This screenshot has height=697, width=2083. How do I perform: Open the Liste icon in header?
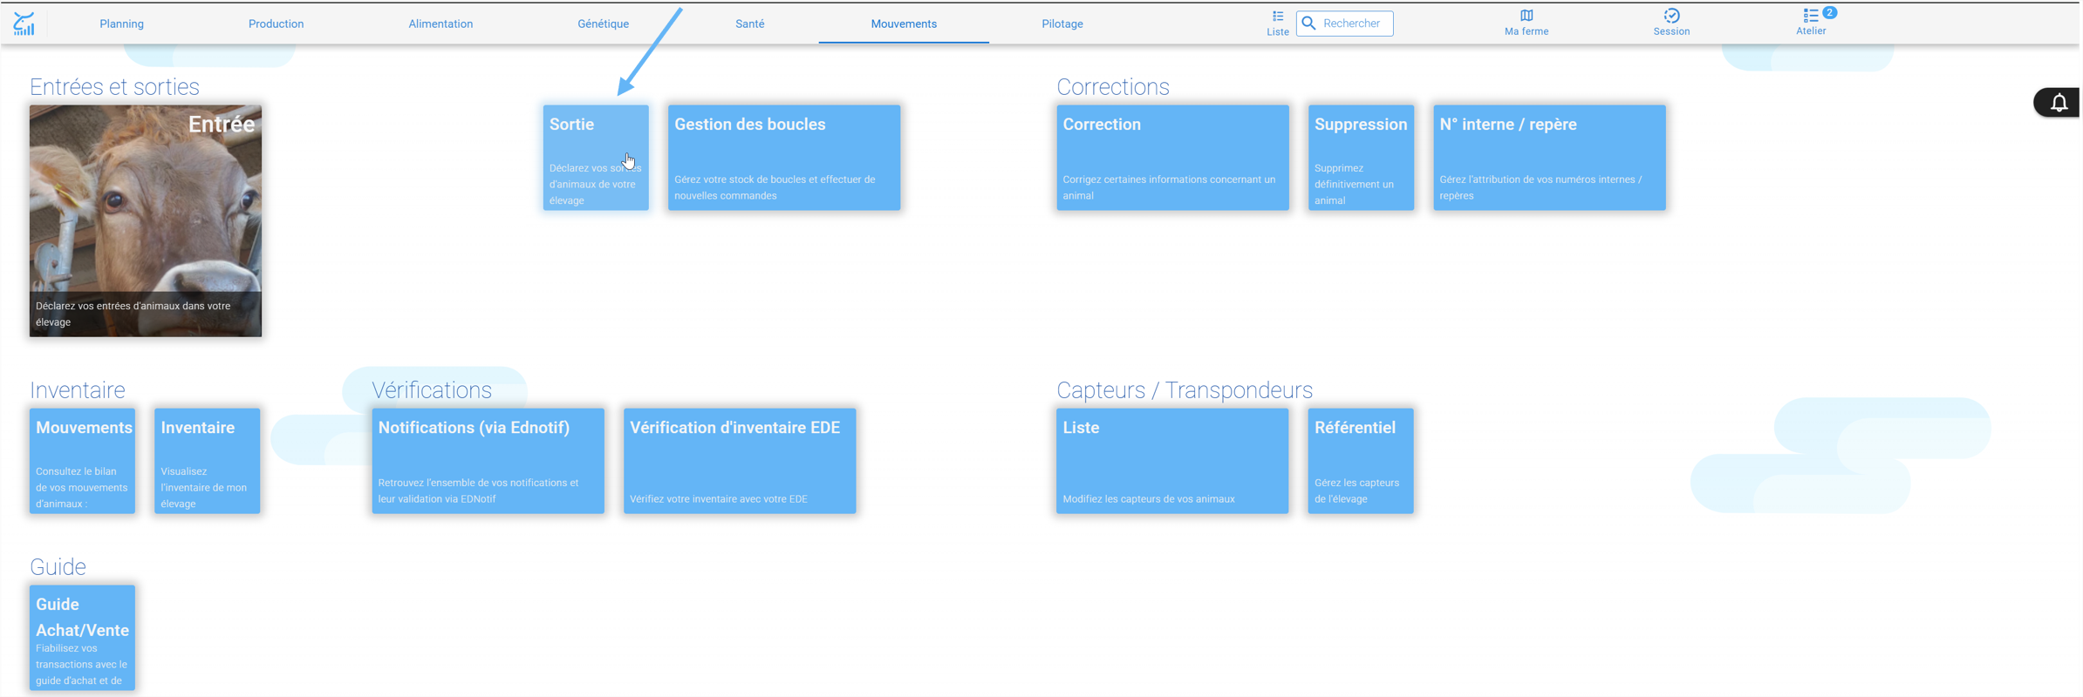[x=1277, y=17]
